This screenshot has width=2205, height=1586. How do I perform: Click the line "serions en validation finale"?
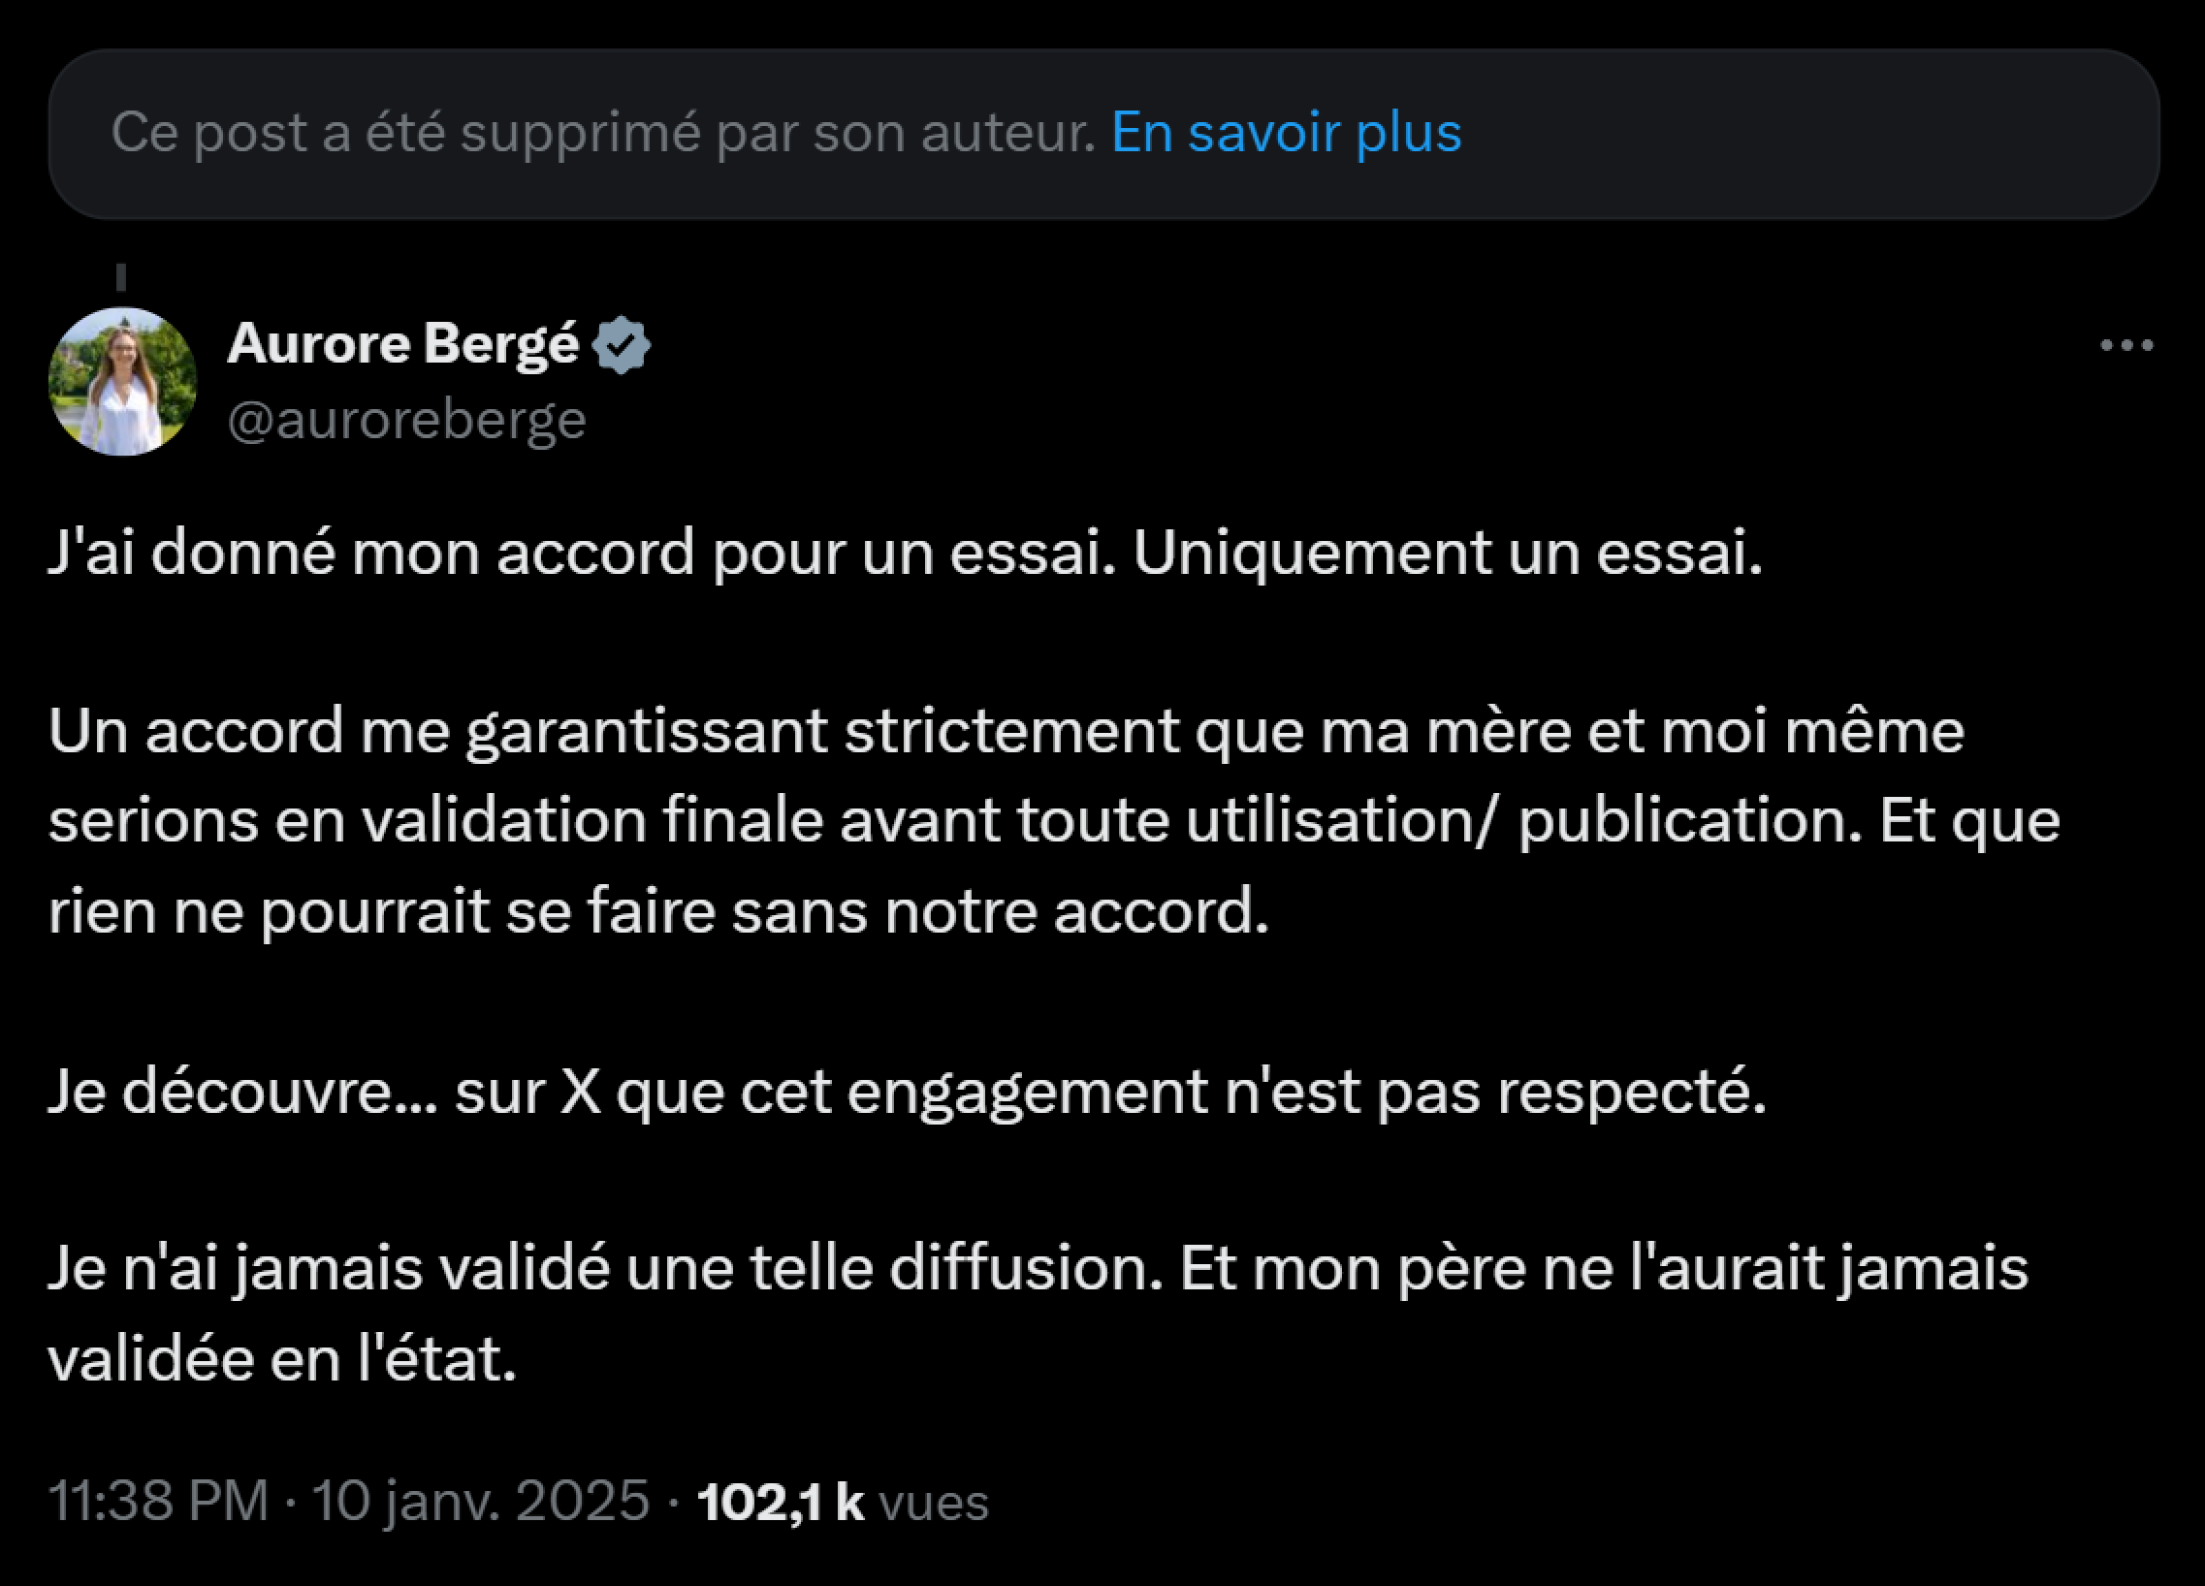1053,821
